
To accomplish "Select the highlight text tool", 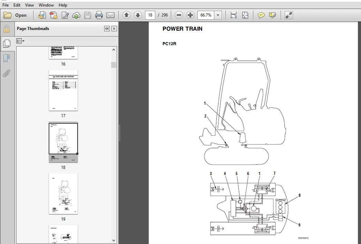I will tap(272, 15).
